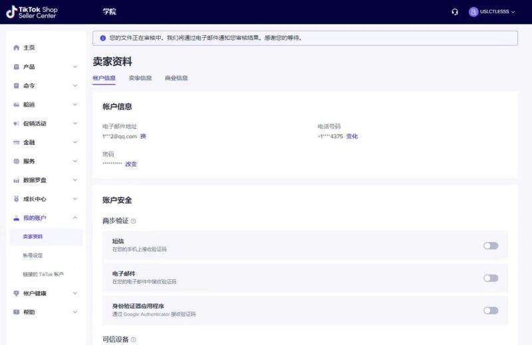Switch to the 帐户信息 tab
The image size is (532, 345).
(x=104, y=78)
